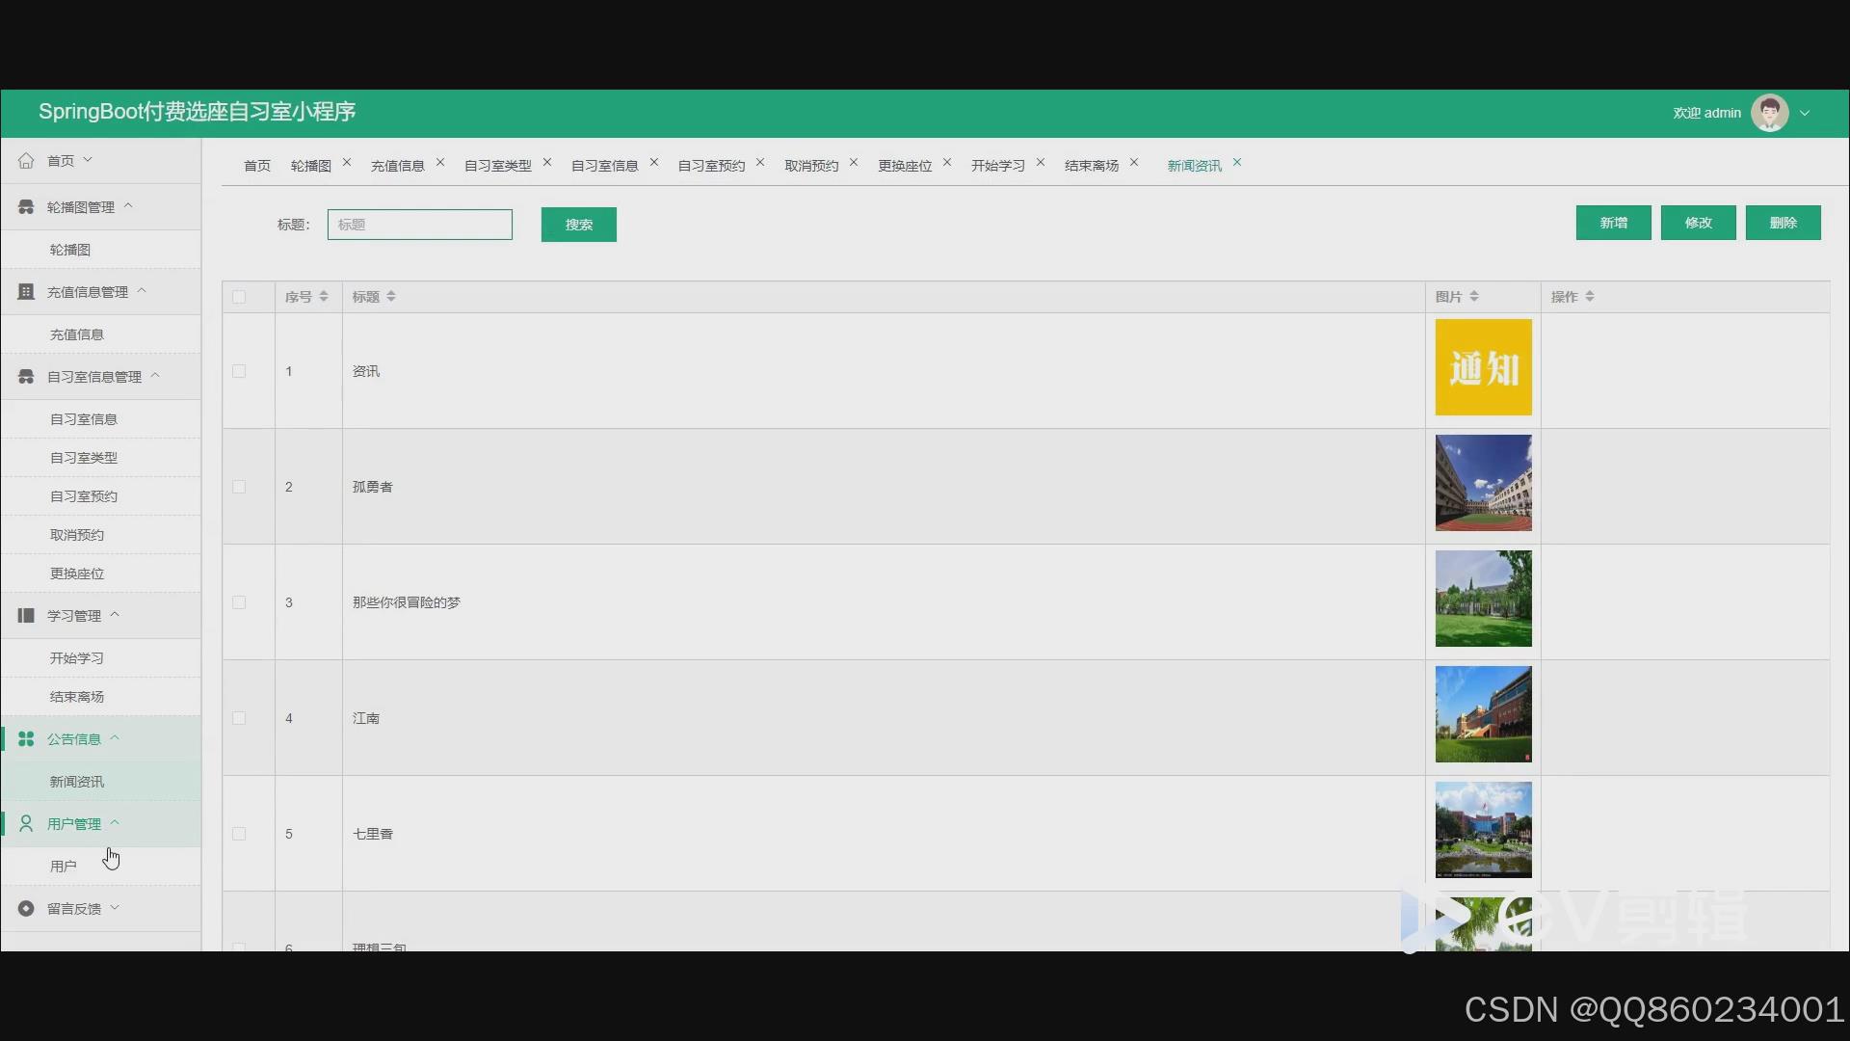Click the 标题 search input field
Screen dimensions: 1850x1041
(x=419, y=225)
